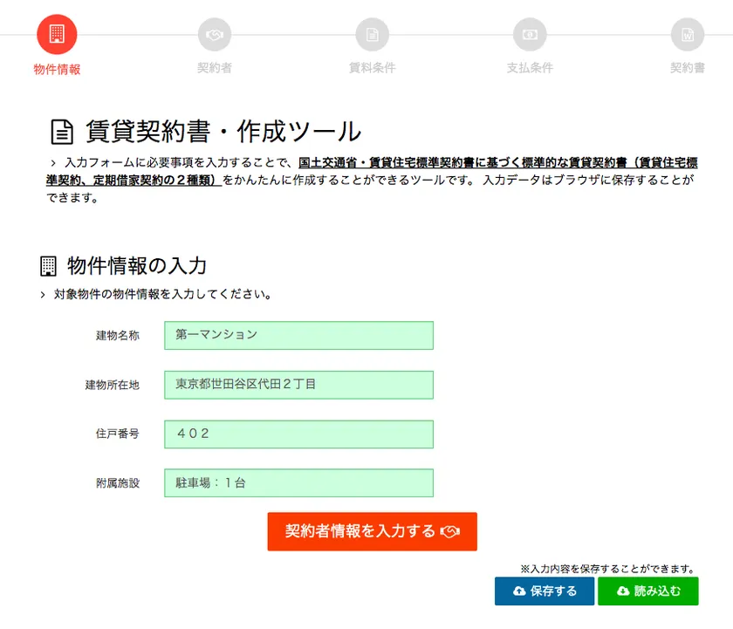The image size is (733, 629).
Task: Focus the 建物所在地 field with 東京都世田谷区代田２丁目
Action: [298, 385]
